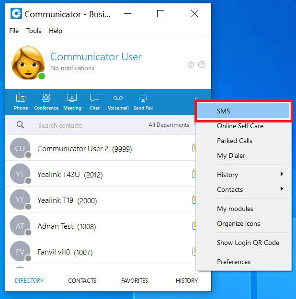
Task: Click the search magnifier icon
Action: coord(20,125)
